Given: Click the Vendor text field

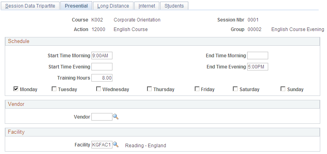Looking at the screenshot, I should pyautogui.click(x=102, y=117).
